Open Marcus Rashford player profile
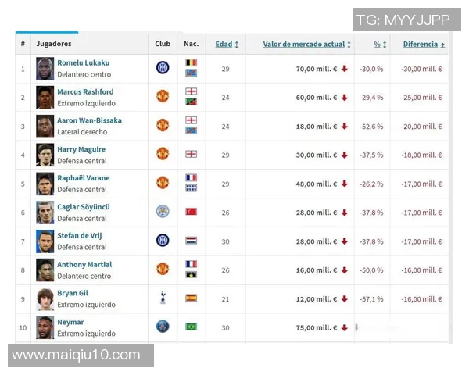 pos(85,91)
